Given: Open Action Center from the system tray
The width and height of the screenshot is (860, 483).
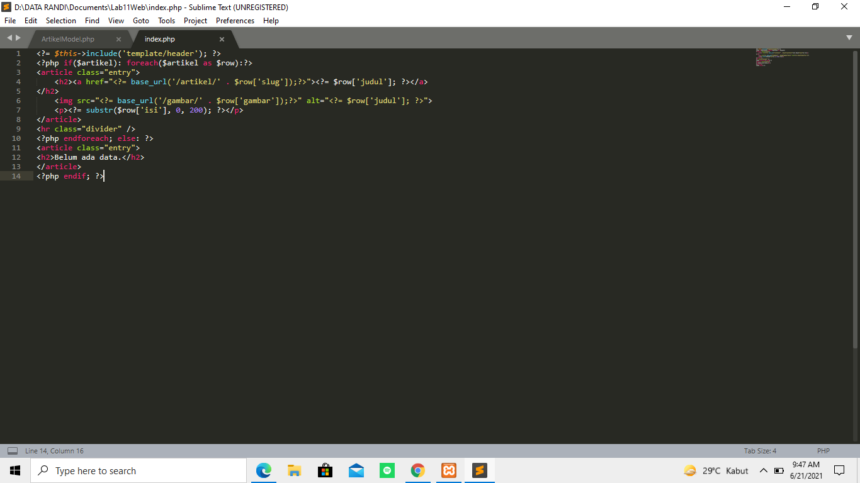Looking at the screenshot, I should pos(839,470).
